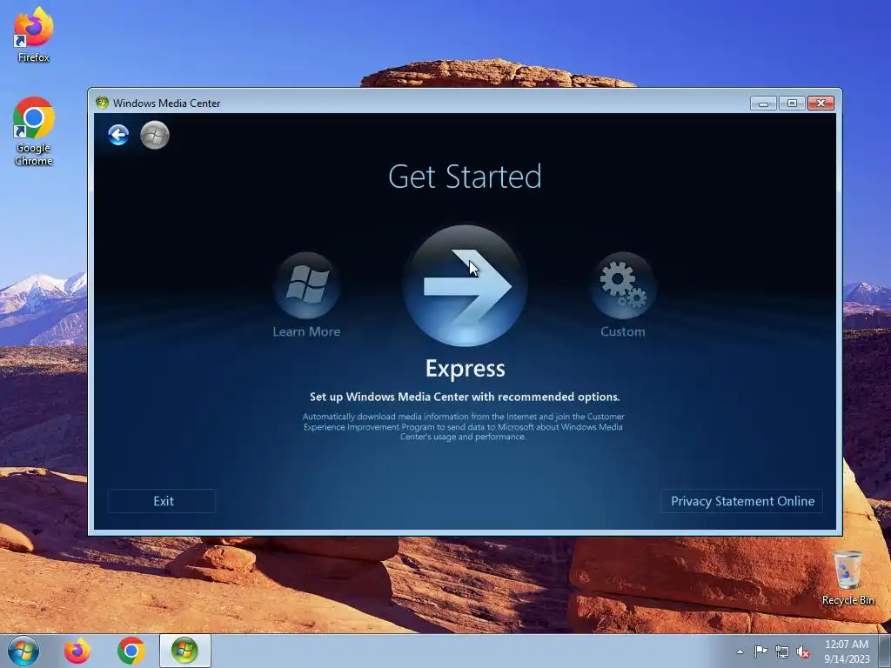Minimize the Windows Media Center window
This screenshot has width=891, height=668.
(x=763, y=103)
